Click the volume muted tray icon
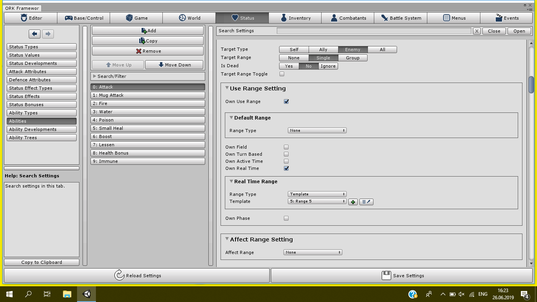 click(462, 294)
